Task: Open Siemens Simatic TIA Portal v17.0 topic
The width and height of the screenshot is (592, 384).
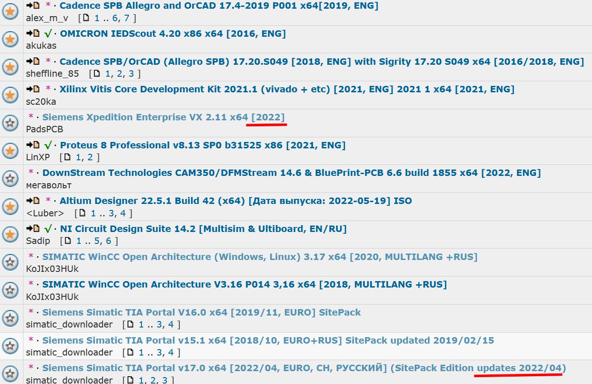Action: [x=304, y=368]
